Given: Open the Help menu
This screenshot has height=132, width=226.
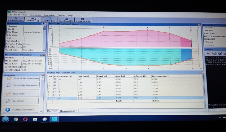Looking at the screenshot, I should pos(70,15).
